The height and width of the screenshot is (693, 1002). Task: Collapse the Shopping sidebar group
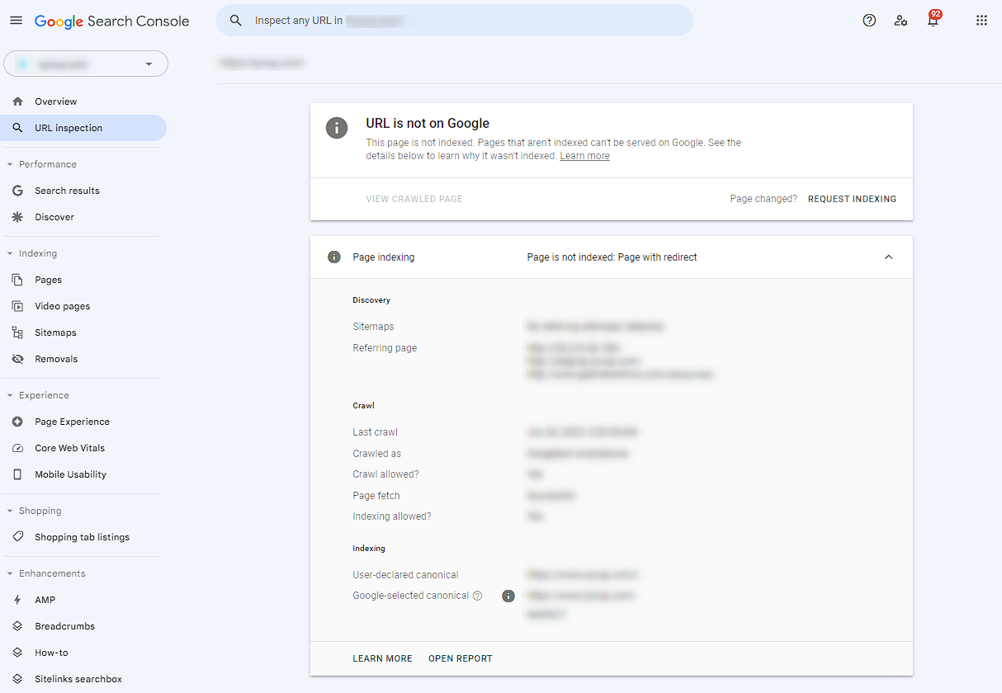tap(10, 511)
